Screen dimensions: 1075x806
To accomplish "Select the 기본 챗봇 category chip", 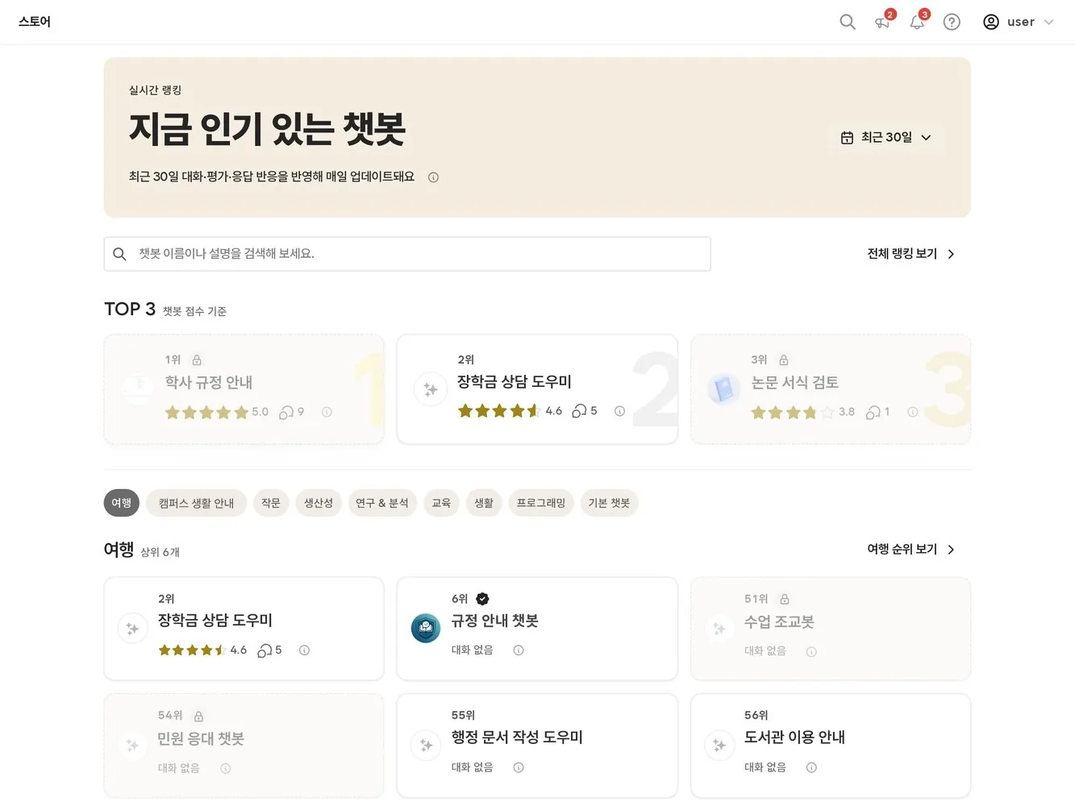I will click(x=609, y=503).
